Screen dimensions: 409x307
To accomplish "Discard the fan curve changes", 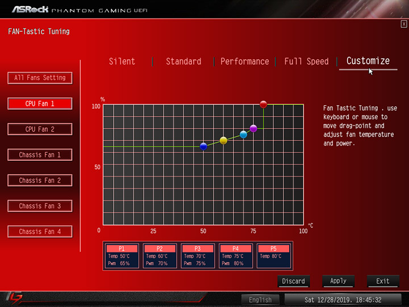I will [x=294, y=281].
